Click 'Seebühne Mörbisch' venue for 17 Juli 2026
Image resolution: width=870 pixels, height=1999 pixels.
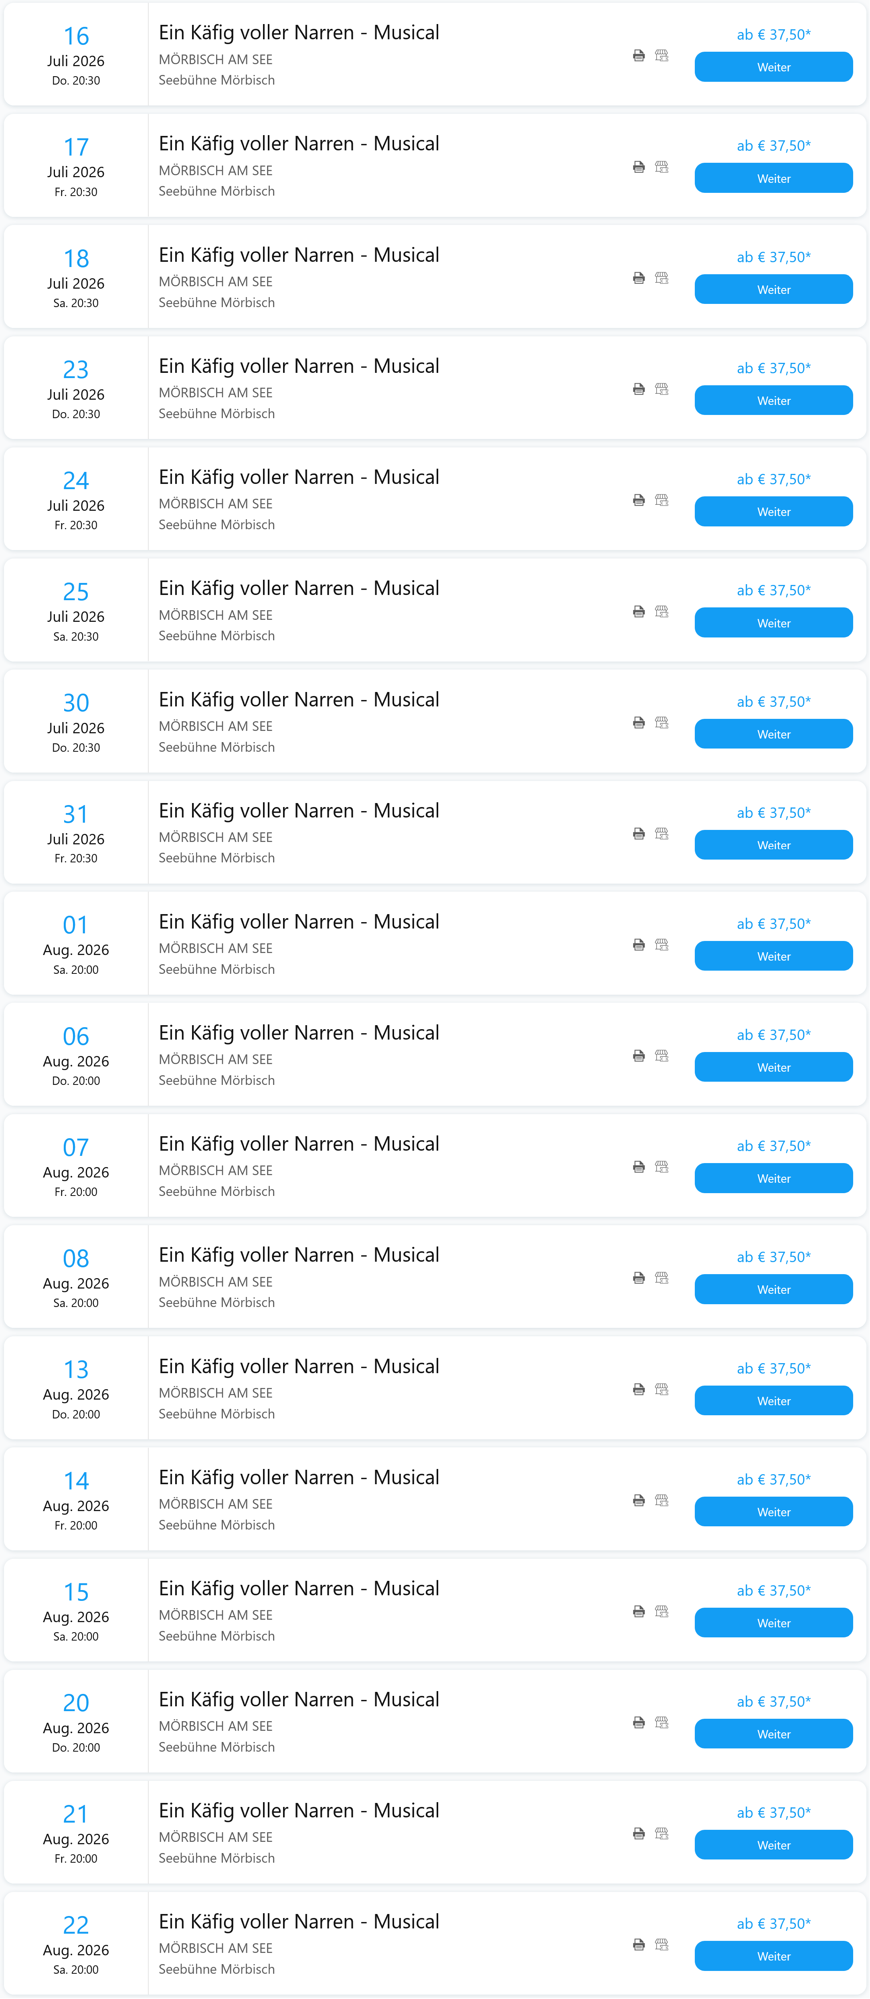click(x=216, y=191)
